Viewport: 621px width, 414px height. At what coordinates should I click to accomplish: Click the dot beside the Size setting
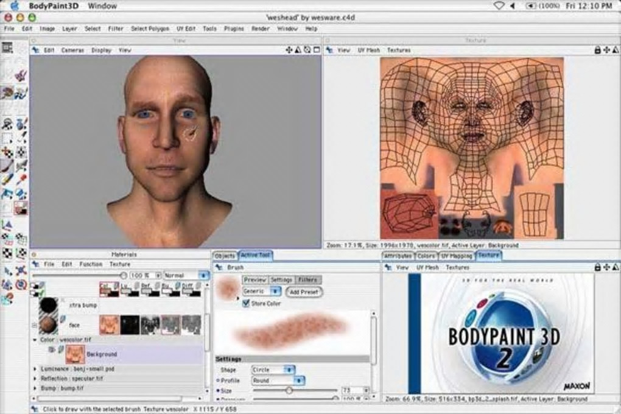click(x=218, y=391)
